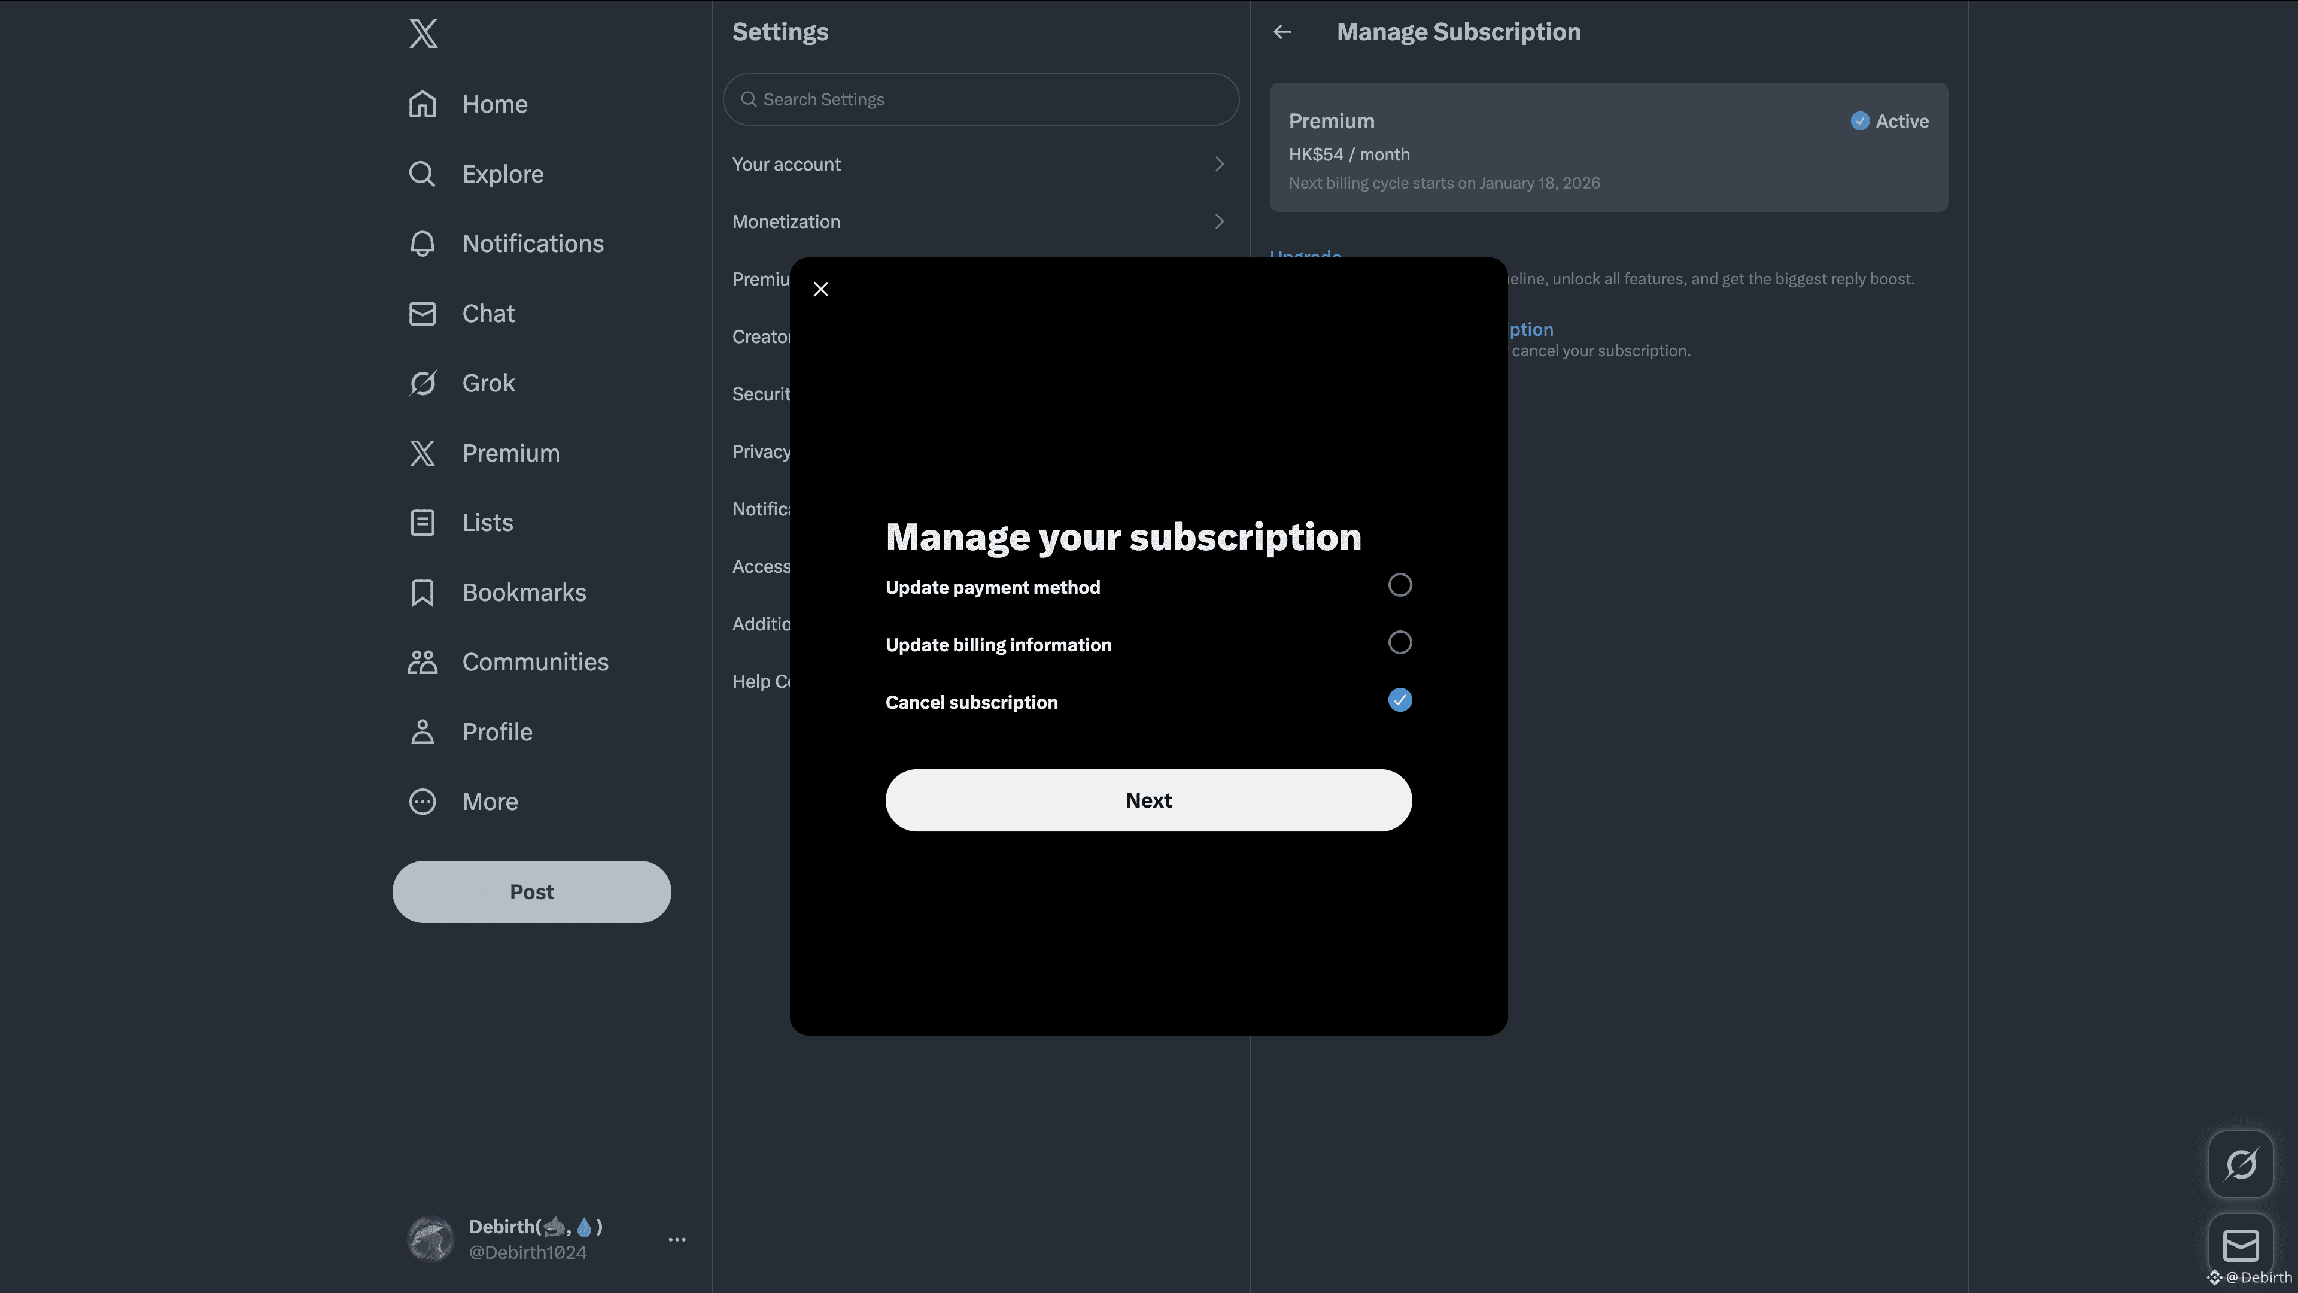Expand Your account settings chevron
The image size is (2298, 1293).
click(1218, 164)
